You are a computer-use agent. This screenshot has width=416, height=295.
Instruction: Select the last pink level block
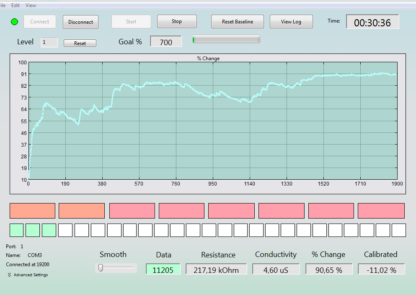381,211
